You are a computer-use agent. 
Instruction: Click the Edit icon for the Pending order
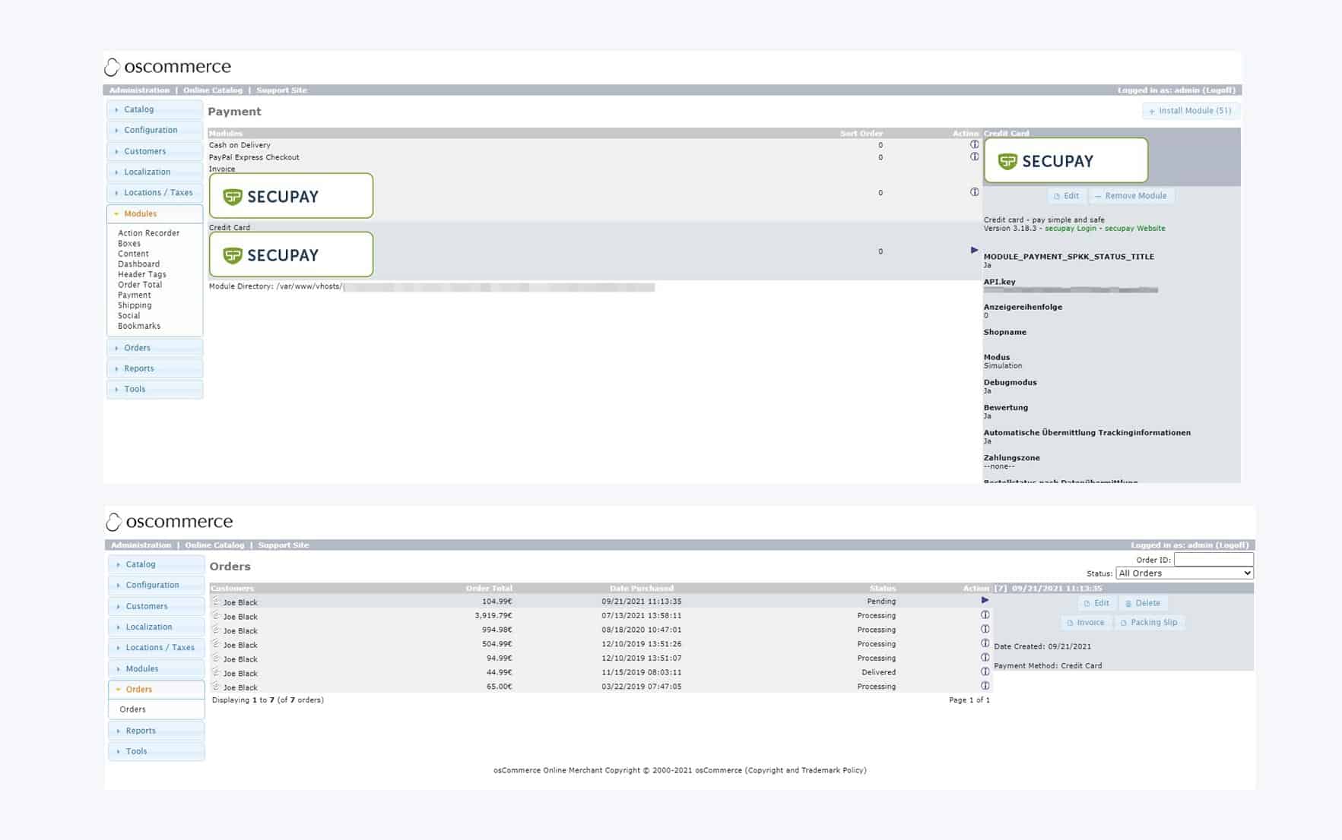(1097, 603)
